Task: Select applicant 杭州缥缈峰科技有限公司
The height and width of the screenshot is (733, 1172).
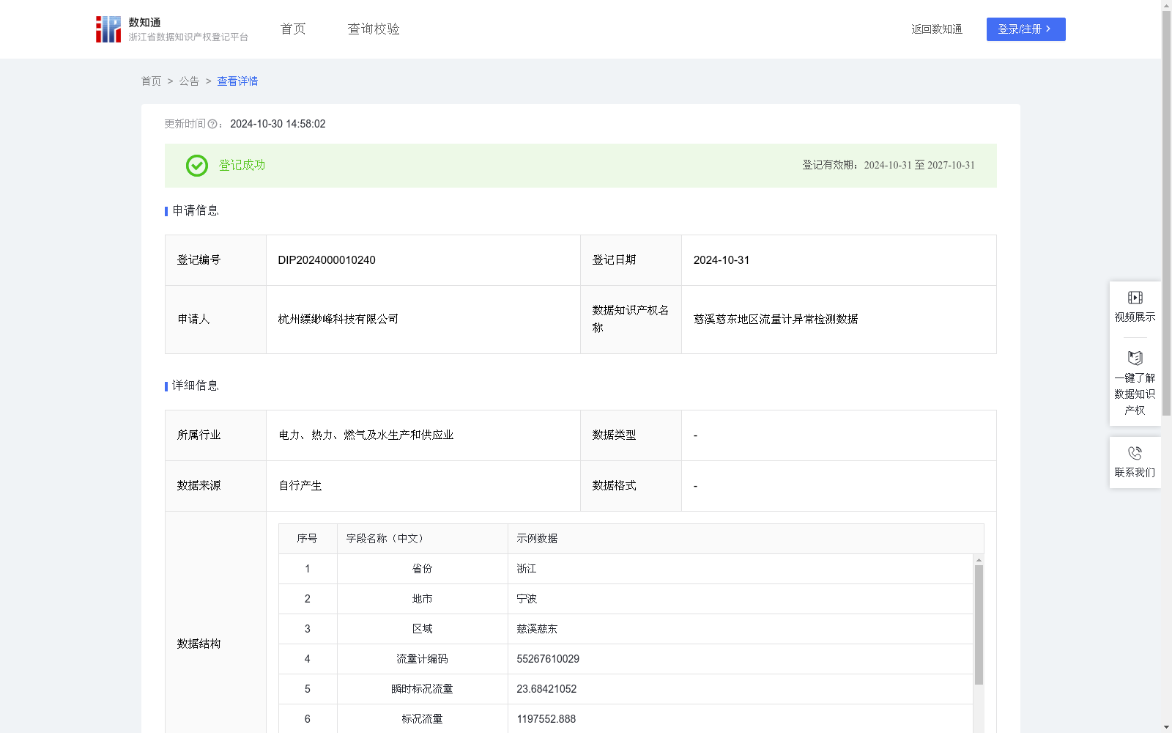Action: click(338, 320)
